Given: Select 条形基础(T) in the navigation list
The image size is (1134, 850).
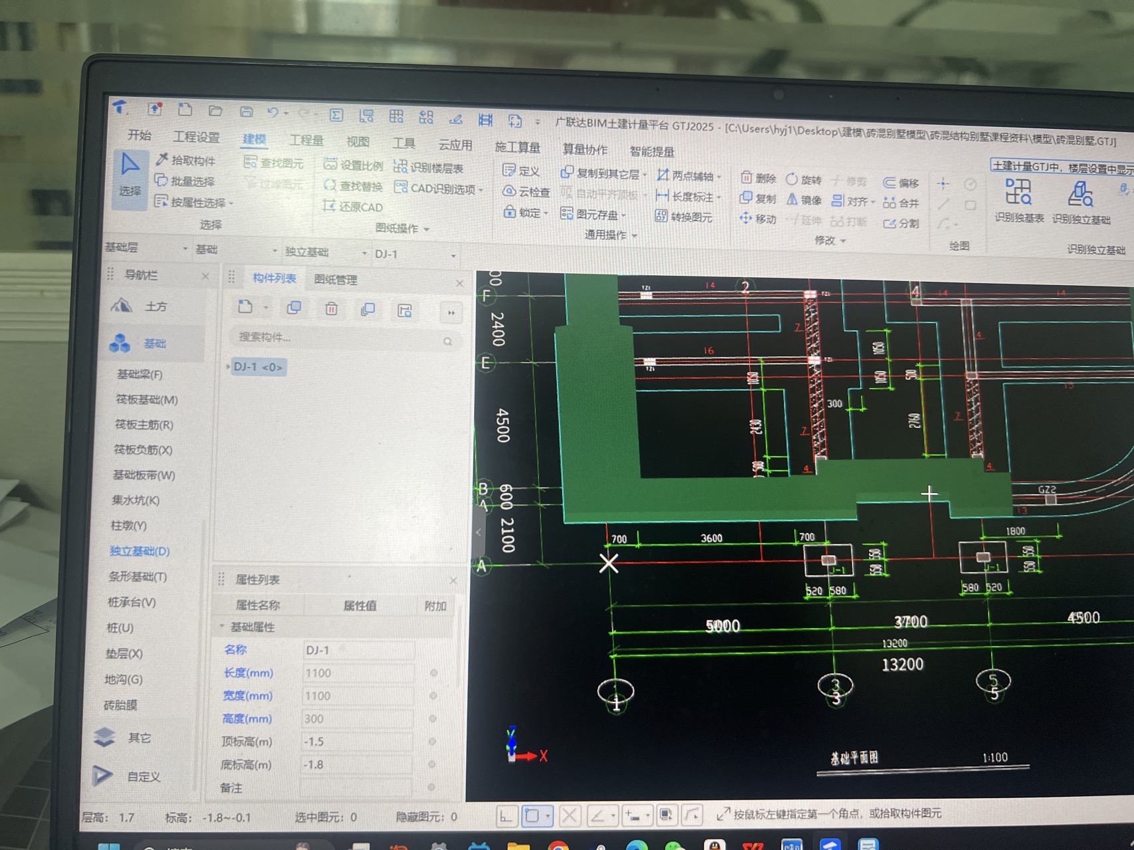Looking at the screenshot, I should click(137, 576).
